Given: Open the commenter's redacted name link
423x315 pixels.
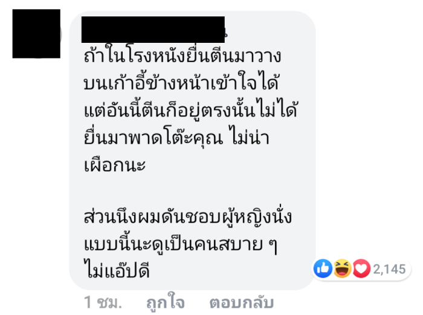Looking at the screenshot, I should pyautogui.click(x=153, y=30).
